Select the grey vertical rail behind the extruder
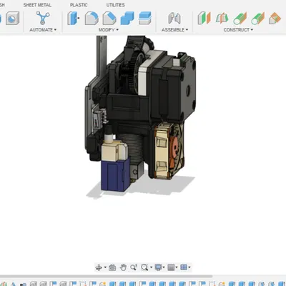This screenshot has width=286, height=286. tap(102, 57)
